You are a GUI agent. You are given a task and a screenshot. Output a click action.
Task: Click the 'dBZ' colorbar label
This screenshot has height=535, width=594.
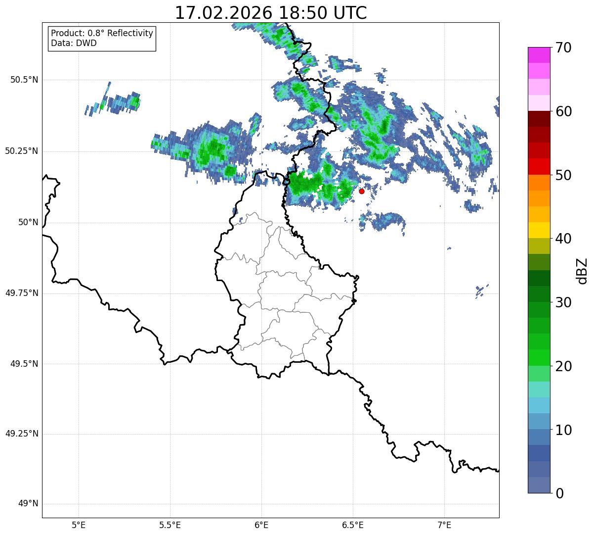tap(582, 271)
